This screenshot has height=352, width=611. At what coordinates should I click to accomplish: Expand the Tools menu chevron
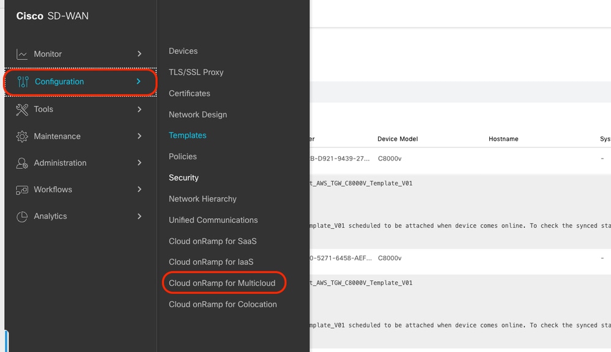point(139,110)
